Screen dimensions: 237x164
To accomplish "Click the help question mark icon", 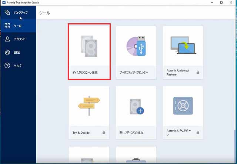I will tap(7, 66).
